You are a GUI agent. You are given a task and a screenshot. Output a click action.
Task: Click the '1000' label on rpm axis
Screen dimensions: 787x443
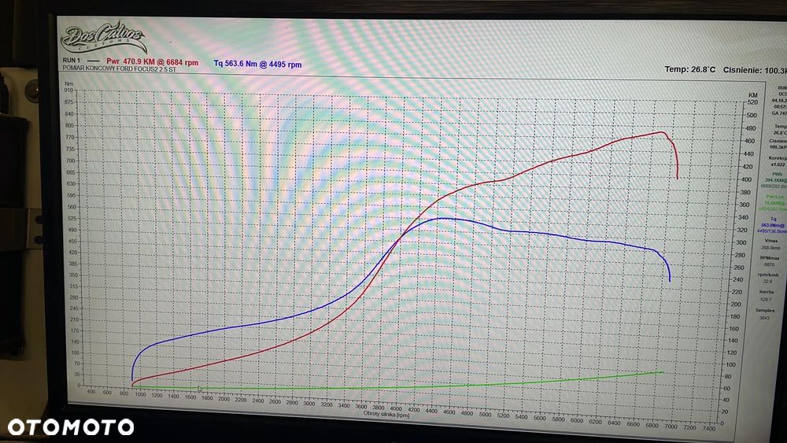pyautogui.click(x=140, y=394)
